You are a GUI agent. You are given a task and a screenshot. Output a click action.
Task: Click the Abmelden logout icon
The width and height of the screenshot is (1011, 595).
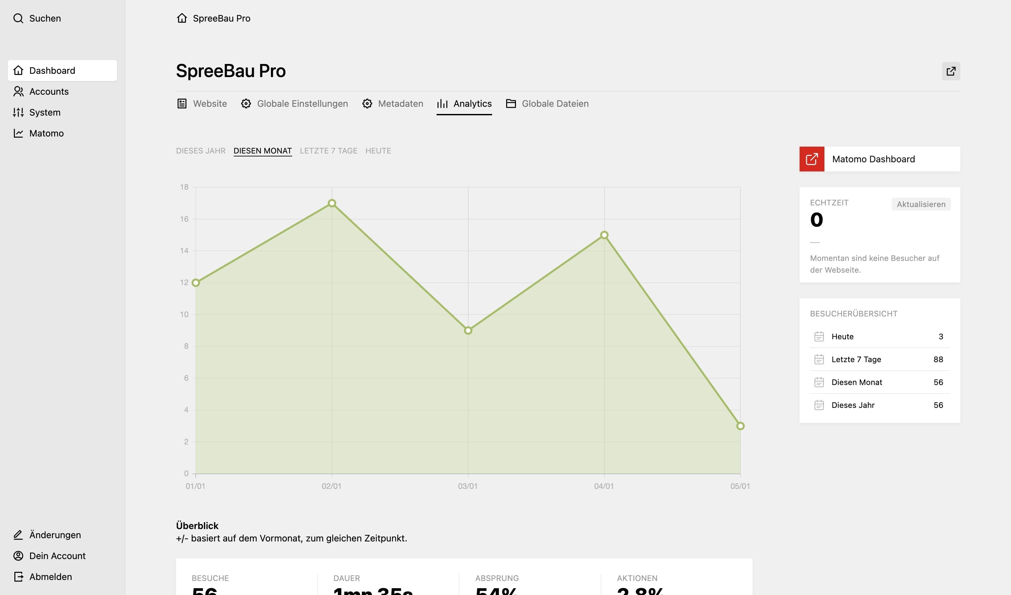[18, 577]
